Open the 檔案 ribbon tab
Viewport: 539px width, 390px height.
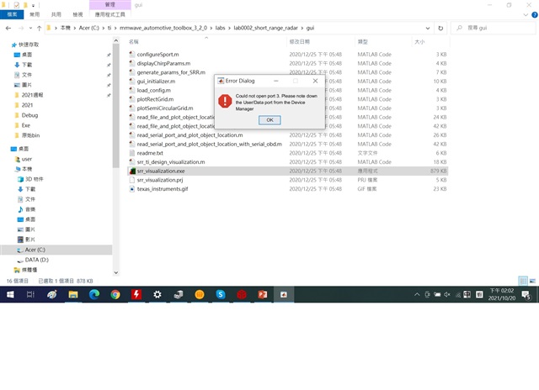(12, 14)
